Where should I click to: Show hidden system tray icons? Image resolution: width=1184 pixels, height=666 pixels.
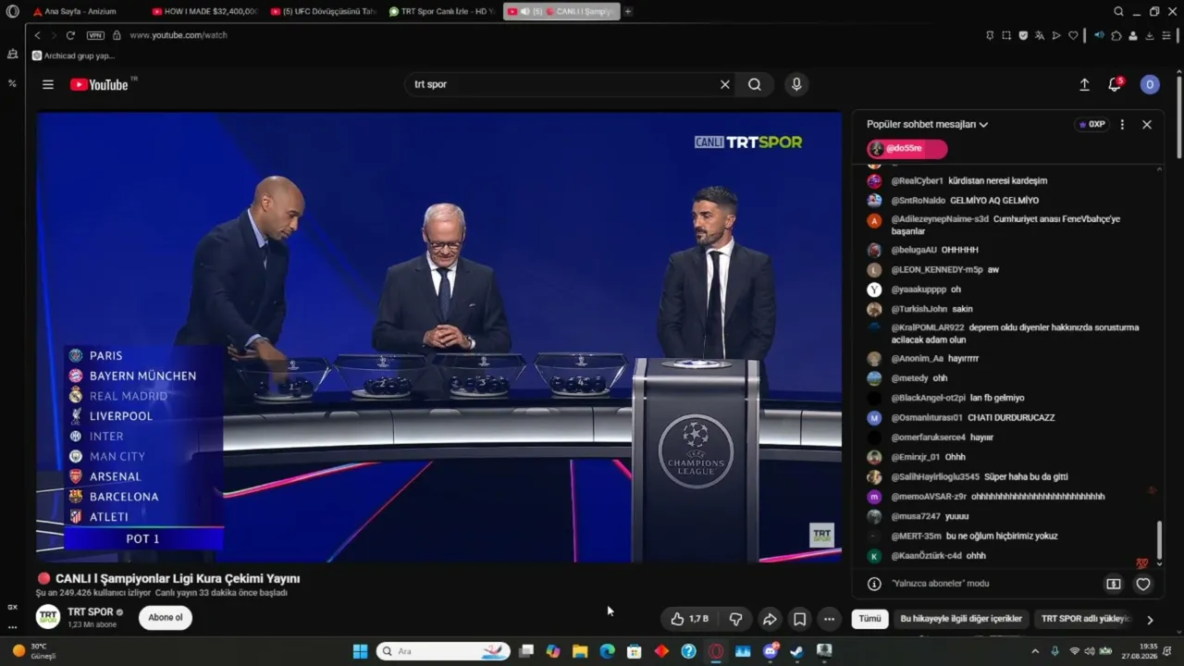coord(1035,651)
